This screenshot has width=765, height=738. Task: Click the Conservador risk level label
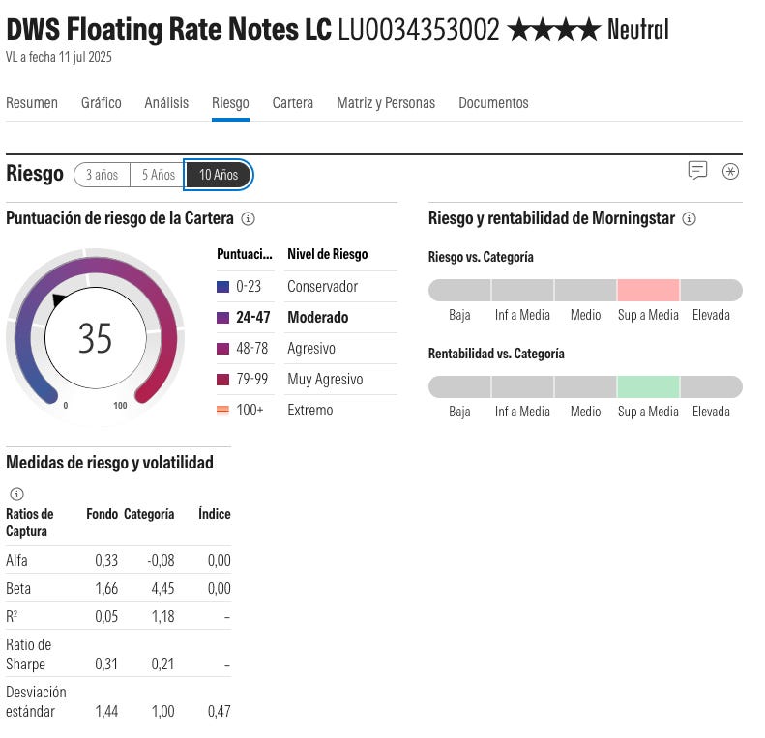(322, 286)
